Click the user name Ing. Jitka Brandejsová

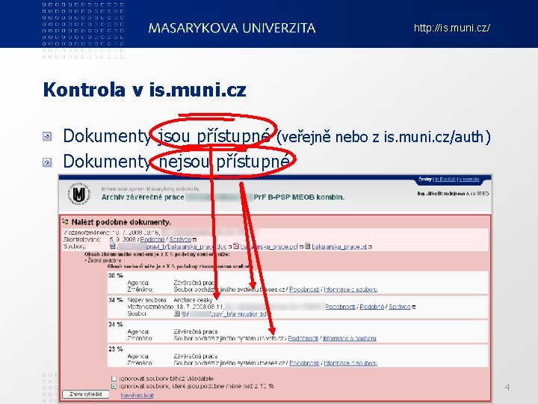tap(441, 194)
